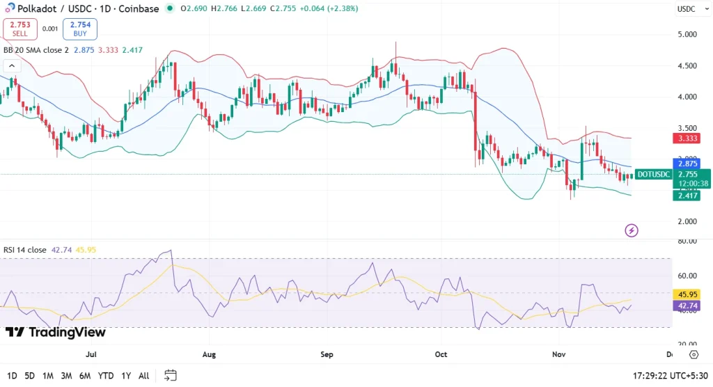The width and height of the screenshot is (713, 387).
Task: Click the Polkadot symbol logo icon
Action: pos(8,9)
